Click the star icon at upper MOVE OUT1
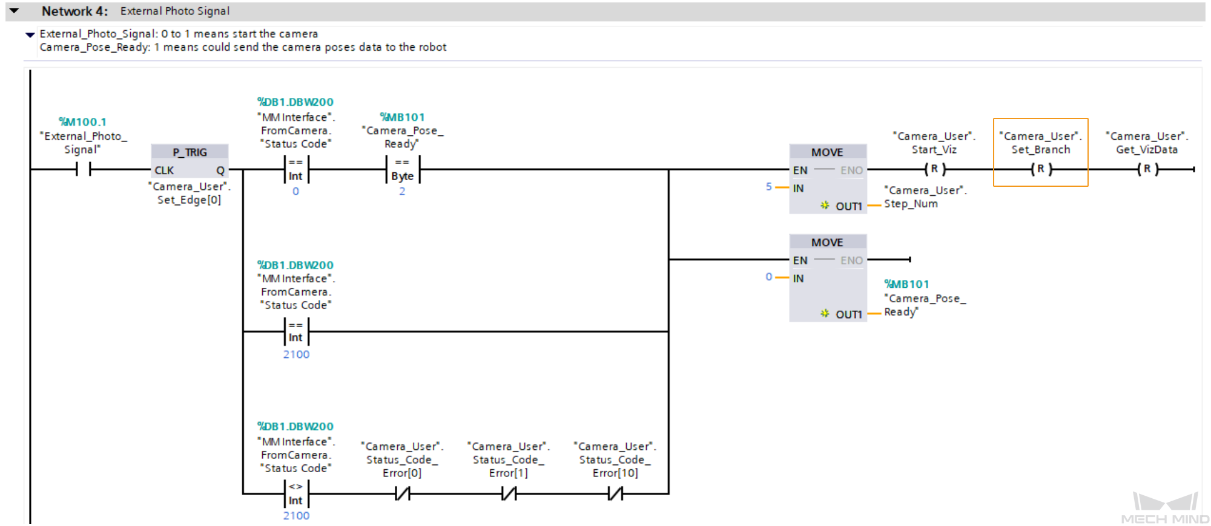Screen dimensions: 1211x526 [x=825, y=206]
